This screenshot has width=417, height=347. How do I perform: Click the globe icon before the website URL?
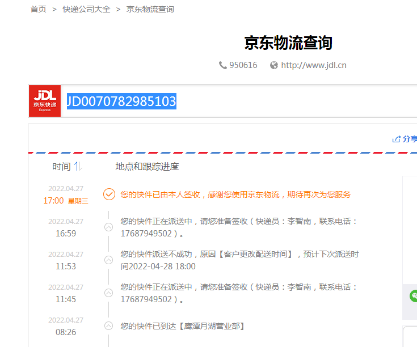tap(273, 65)
